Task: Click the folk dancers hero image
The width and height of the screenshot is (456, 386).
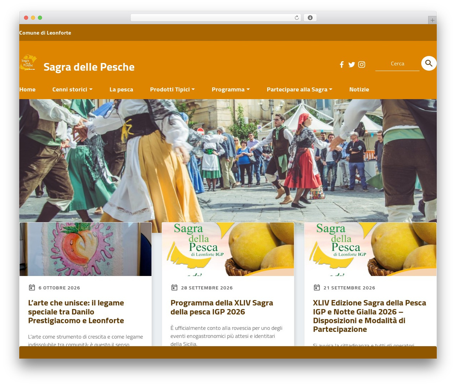Action: (228, 160)
